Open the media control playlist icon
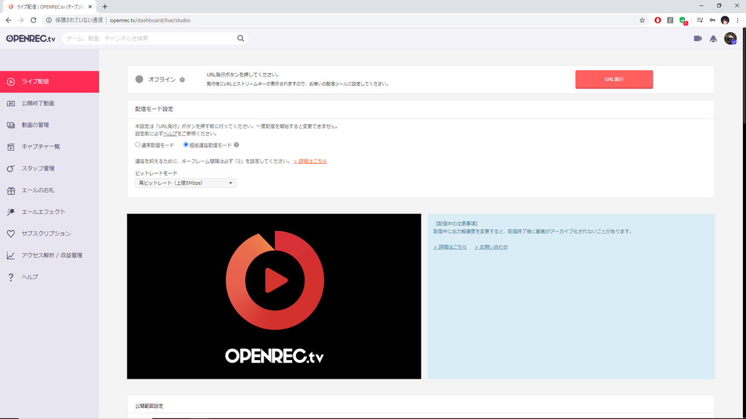Image resolution: width=746 pixels, height=419 pixels. pos(700,20)
